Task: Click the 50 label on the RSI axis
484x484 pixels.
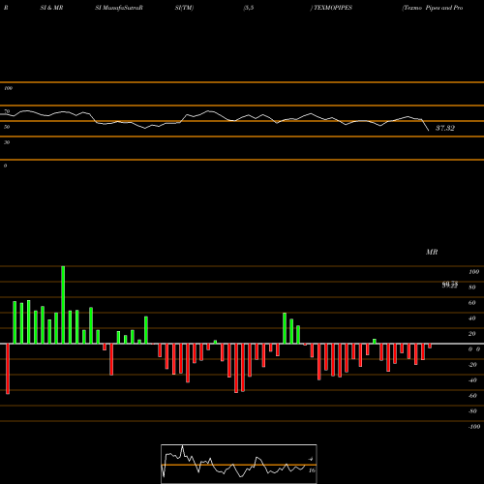Action: point(7,127)
